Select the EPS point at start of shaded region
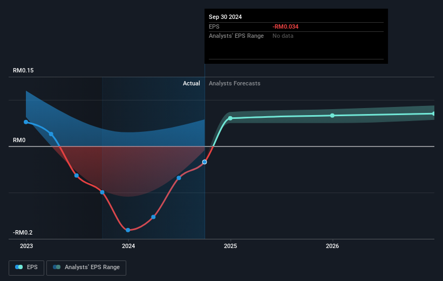Viewport: 443px width, 281px height. (103, 192)
